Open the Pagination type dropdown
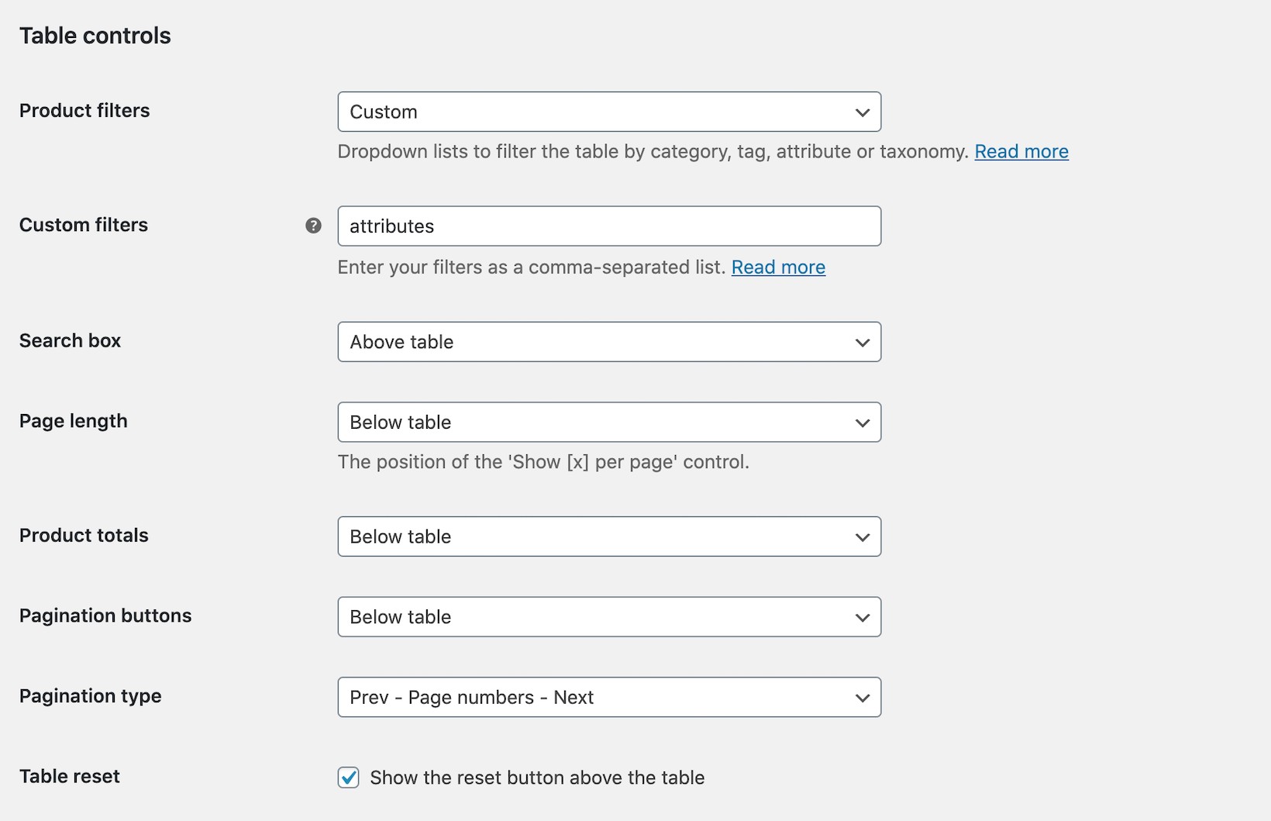 [609, 697]
